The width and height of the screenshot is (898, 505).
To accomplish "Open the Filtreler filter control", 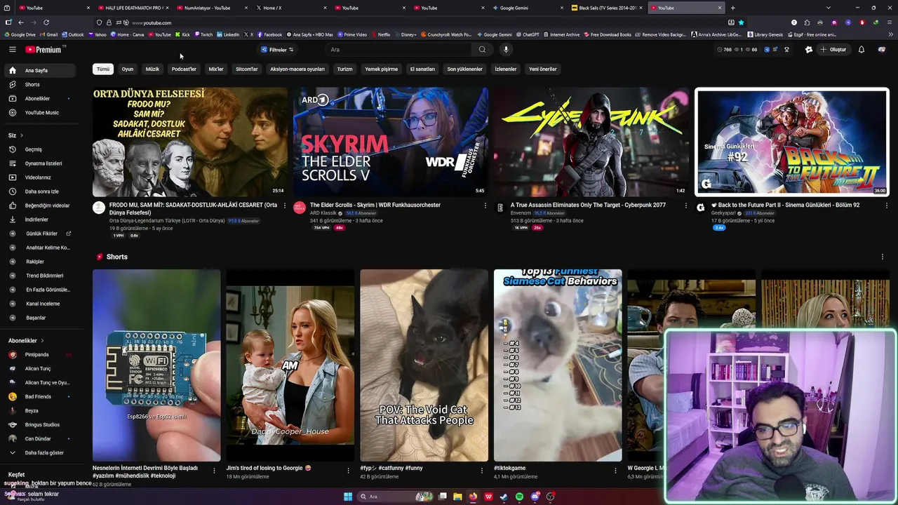I will point(278,50).
